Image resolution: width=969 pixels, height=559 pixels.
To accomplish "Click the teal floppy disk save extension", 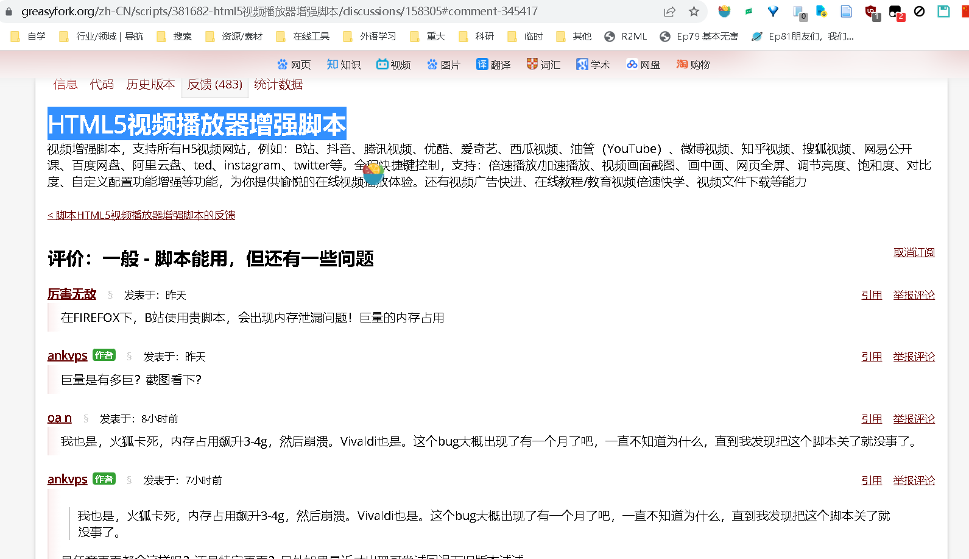I will point(943,11).
